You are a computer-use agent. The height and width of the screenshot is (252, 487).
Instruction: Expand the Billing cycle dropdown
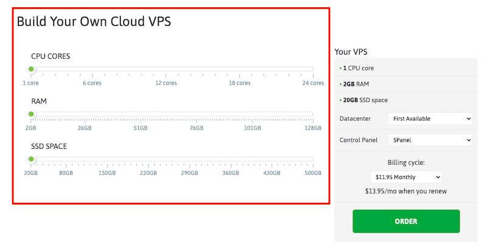point(405,177)
